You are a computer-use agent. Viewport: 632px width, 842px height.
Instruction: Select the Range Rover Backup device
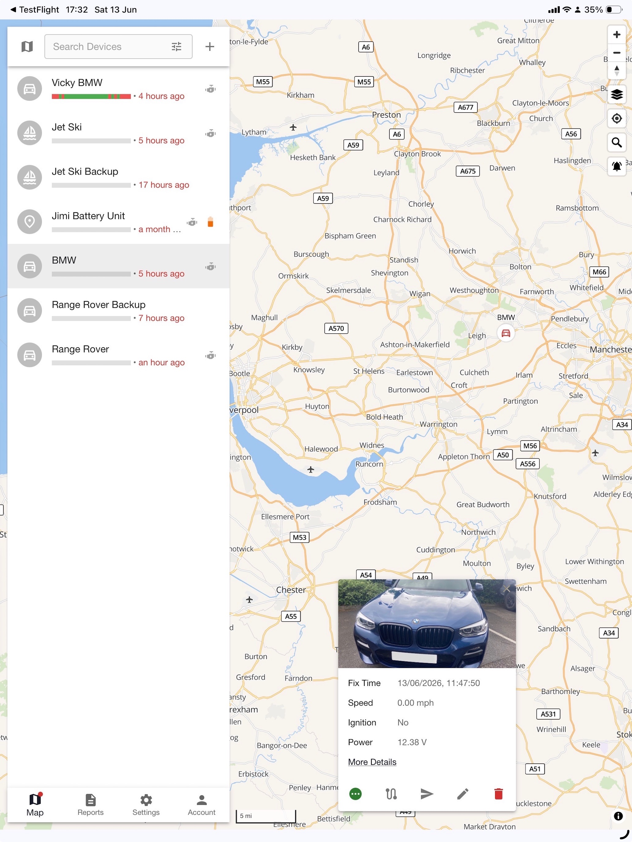click(118, 311)
